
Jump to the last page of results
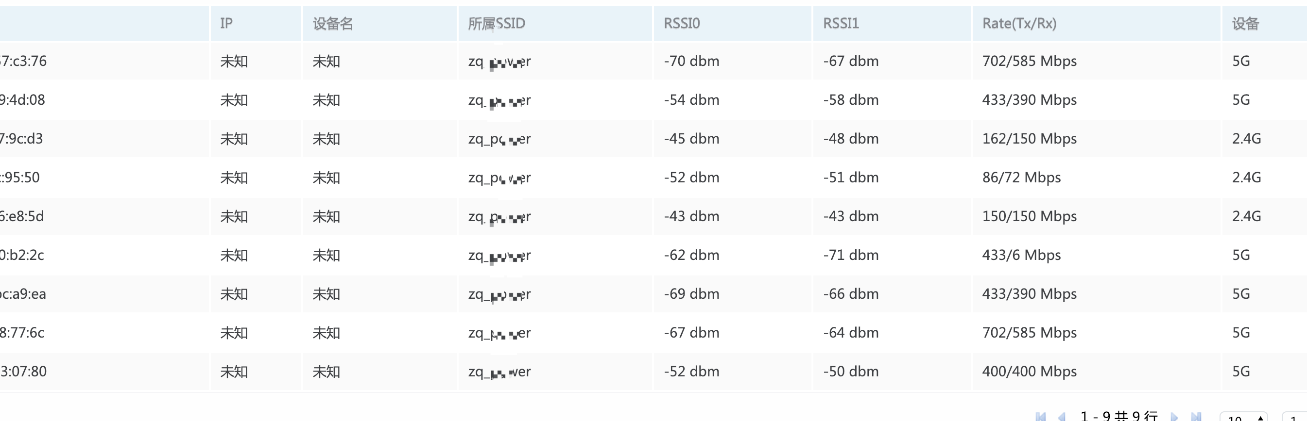[x=1196, y=417]
